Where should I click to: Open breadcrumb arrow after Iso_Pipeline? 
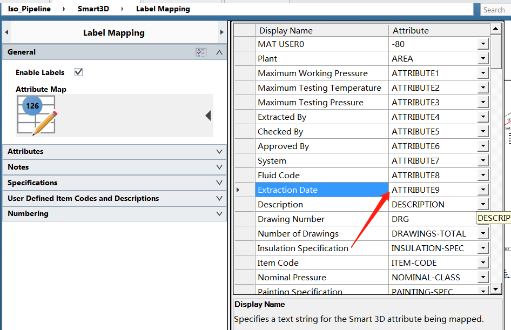pyautogui.click(x=64, y=9)
